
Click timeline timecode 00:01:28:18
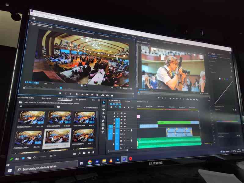pos(115,104)
